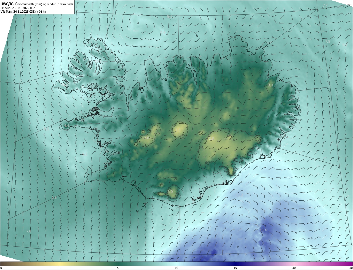Click the 7.5 value label on the map

328,41
